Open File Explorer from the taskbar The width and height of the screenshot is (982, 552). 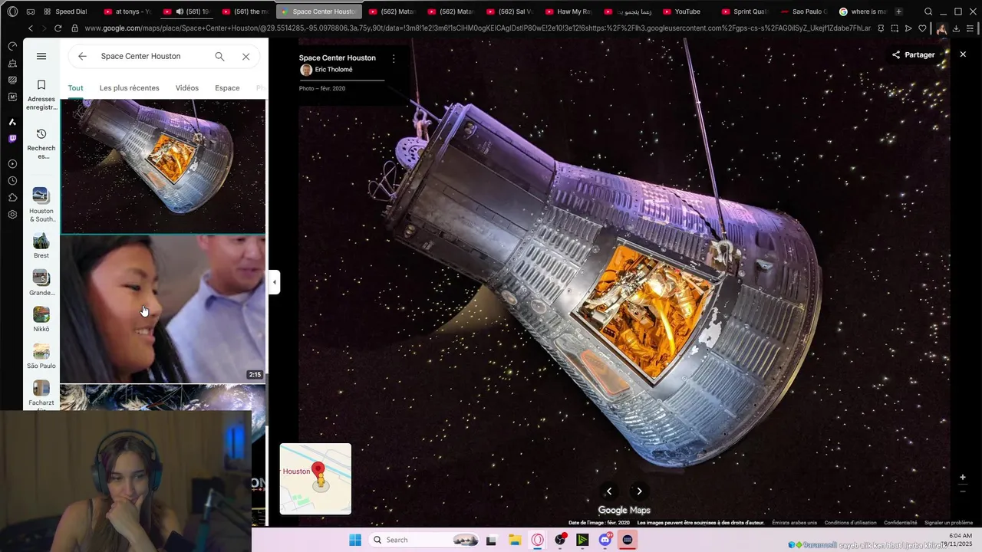pyautogui.click(x=514, y=540)
